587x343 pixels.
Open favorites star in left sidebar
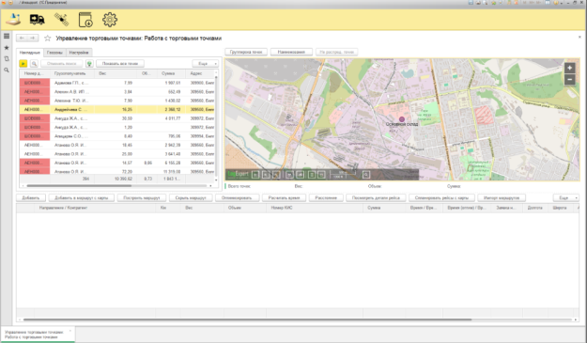7,48
